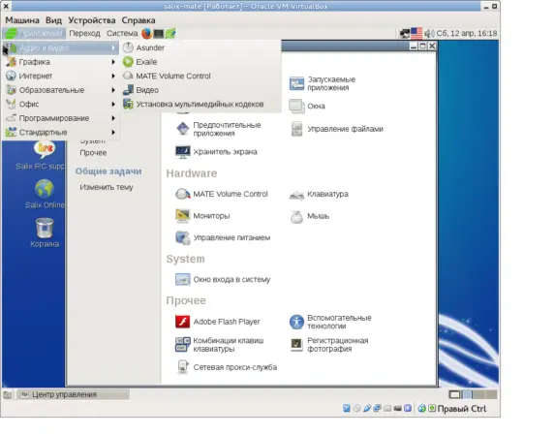The width and height of the screenshot is (554, 435).
Task: Open Комбинации клавиш клавиатуры
Action: 220,345
